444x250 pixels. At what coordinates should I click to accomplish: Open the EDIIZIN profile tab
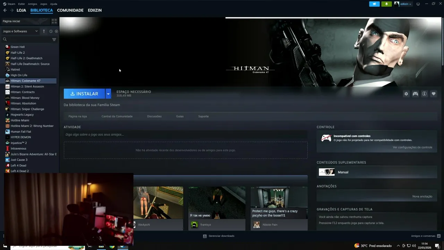pos(95,10)
